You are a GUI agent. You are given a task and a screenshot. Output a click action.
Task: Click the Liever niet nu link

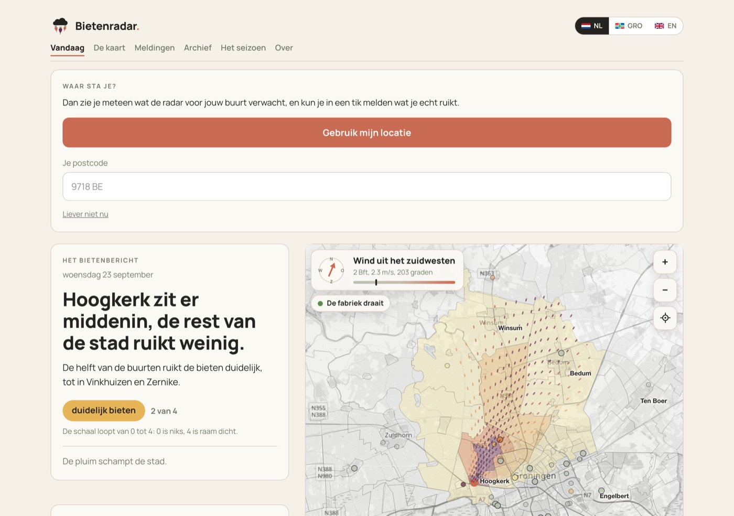click(x=85, y=214)
